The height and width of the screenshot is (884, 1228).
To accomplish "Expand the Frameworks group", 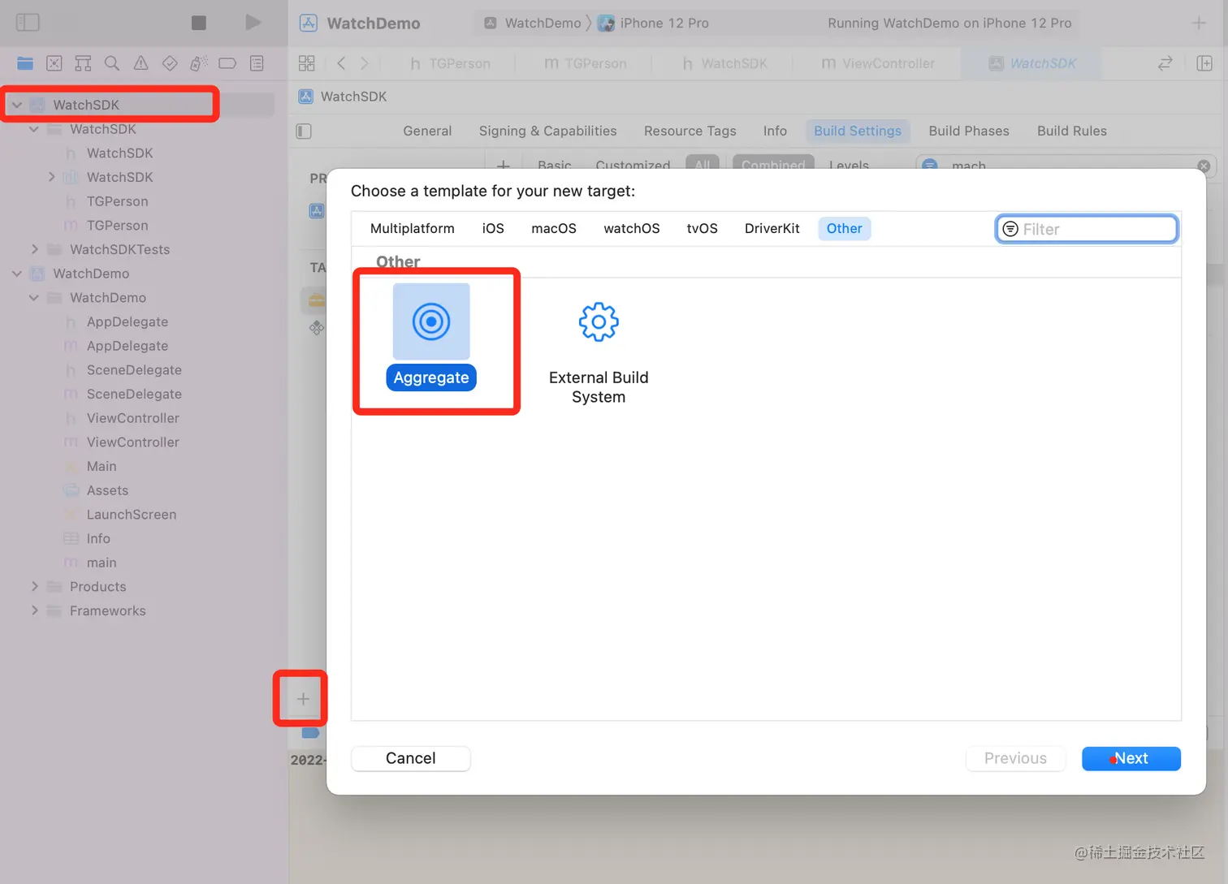I will pos(34,610).
